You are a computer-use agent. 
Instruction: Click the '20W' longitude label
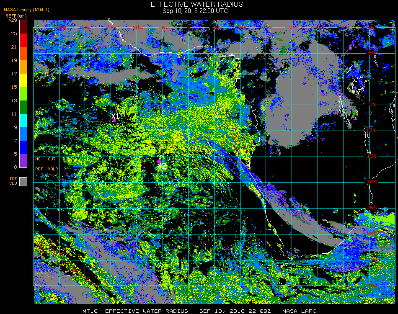coord(87,28)
